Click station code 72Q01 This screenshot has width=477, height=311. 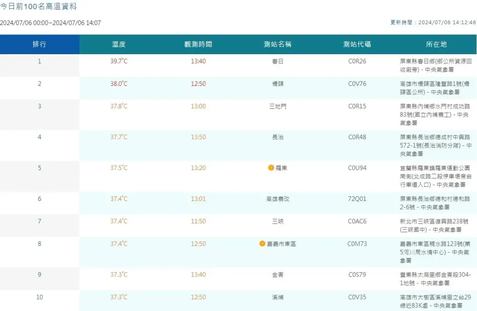coord(357,199)
